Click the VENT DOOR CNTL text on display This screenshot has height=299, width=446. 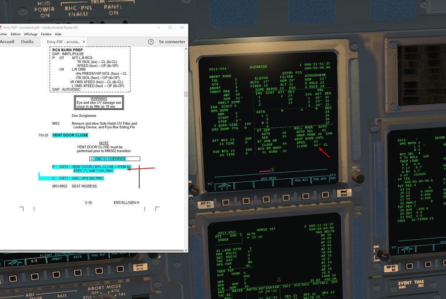pos(309,139)
